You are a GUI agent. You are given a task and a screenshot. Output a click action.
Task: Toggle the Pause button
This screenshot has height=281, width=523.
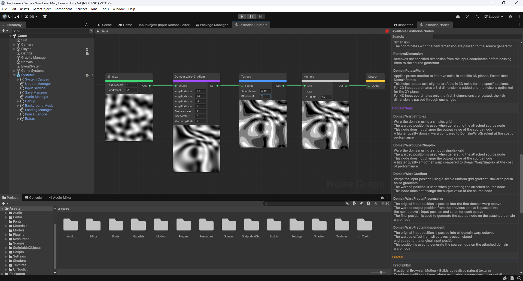click(x=251, y=17)
